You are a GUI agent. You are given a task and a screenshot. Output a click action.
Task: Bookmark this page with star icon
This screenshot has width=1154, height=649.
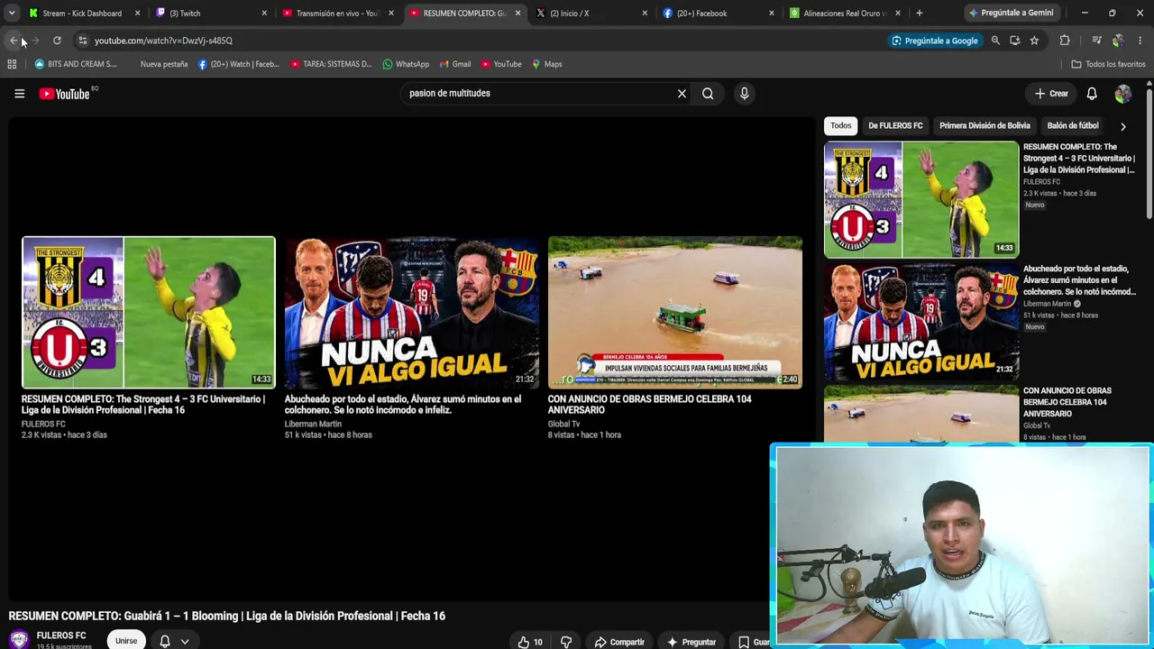(1034, 41)
